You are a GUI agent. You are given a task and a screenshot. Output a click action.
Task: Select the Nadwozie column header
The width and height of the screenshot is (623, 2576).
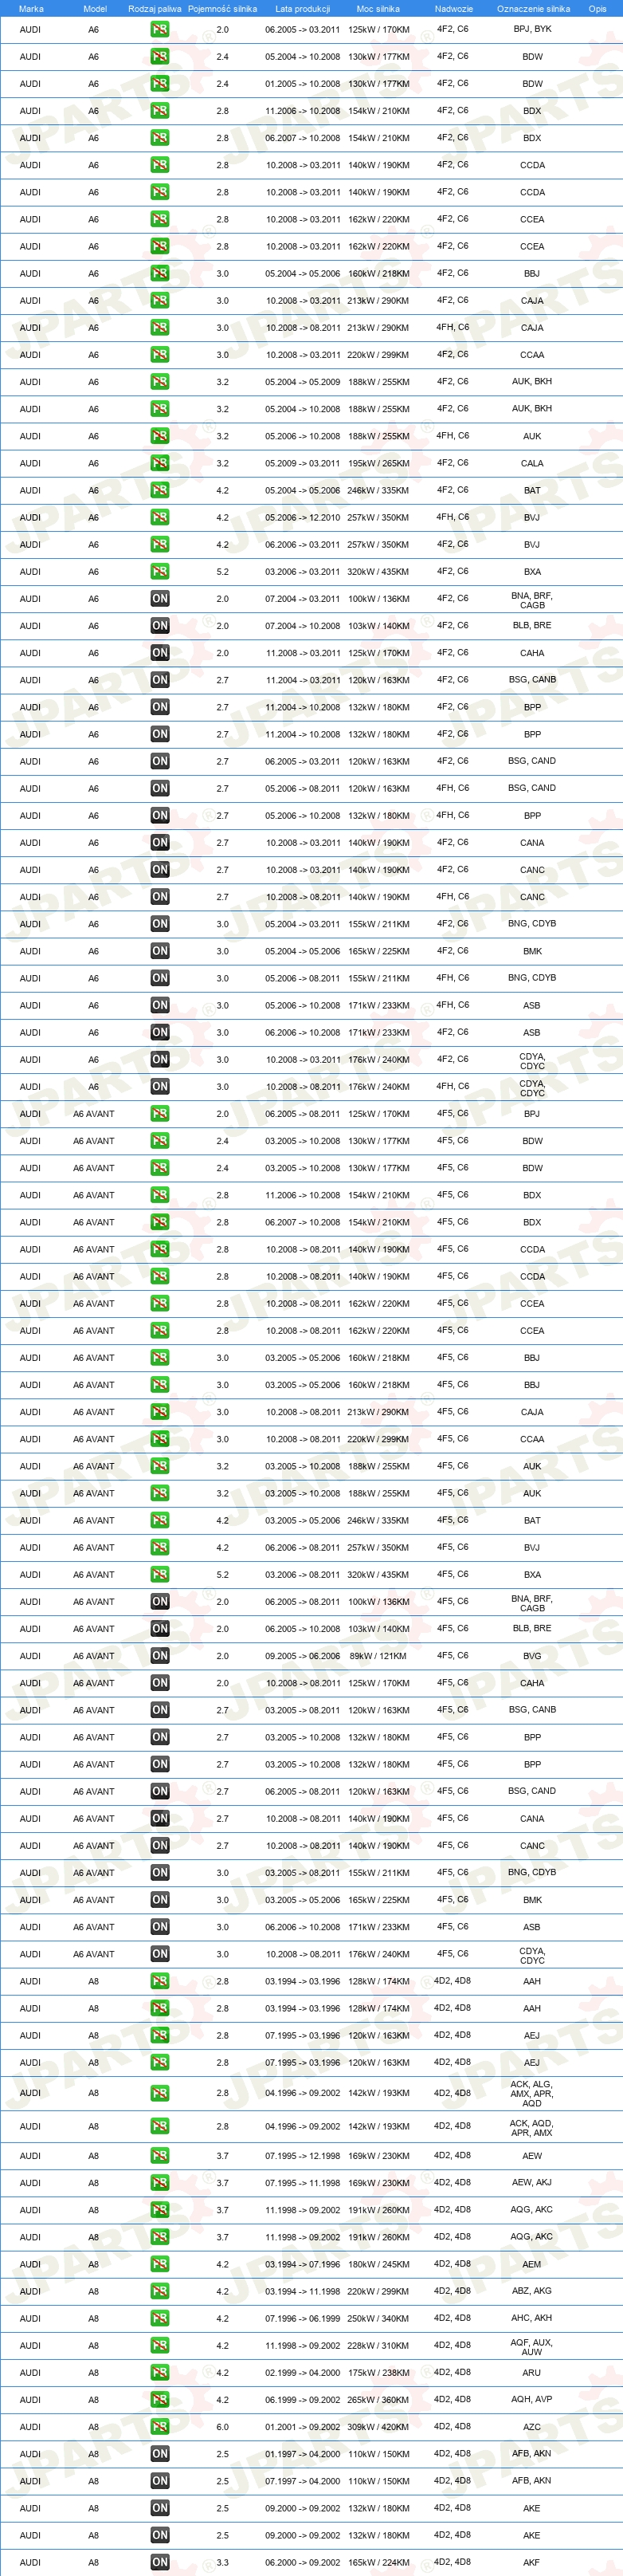(x=454, y=9)
